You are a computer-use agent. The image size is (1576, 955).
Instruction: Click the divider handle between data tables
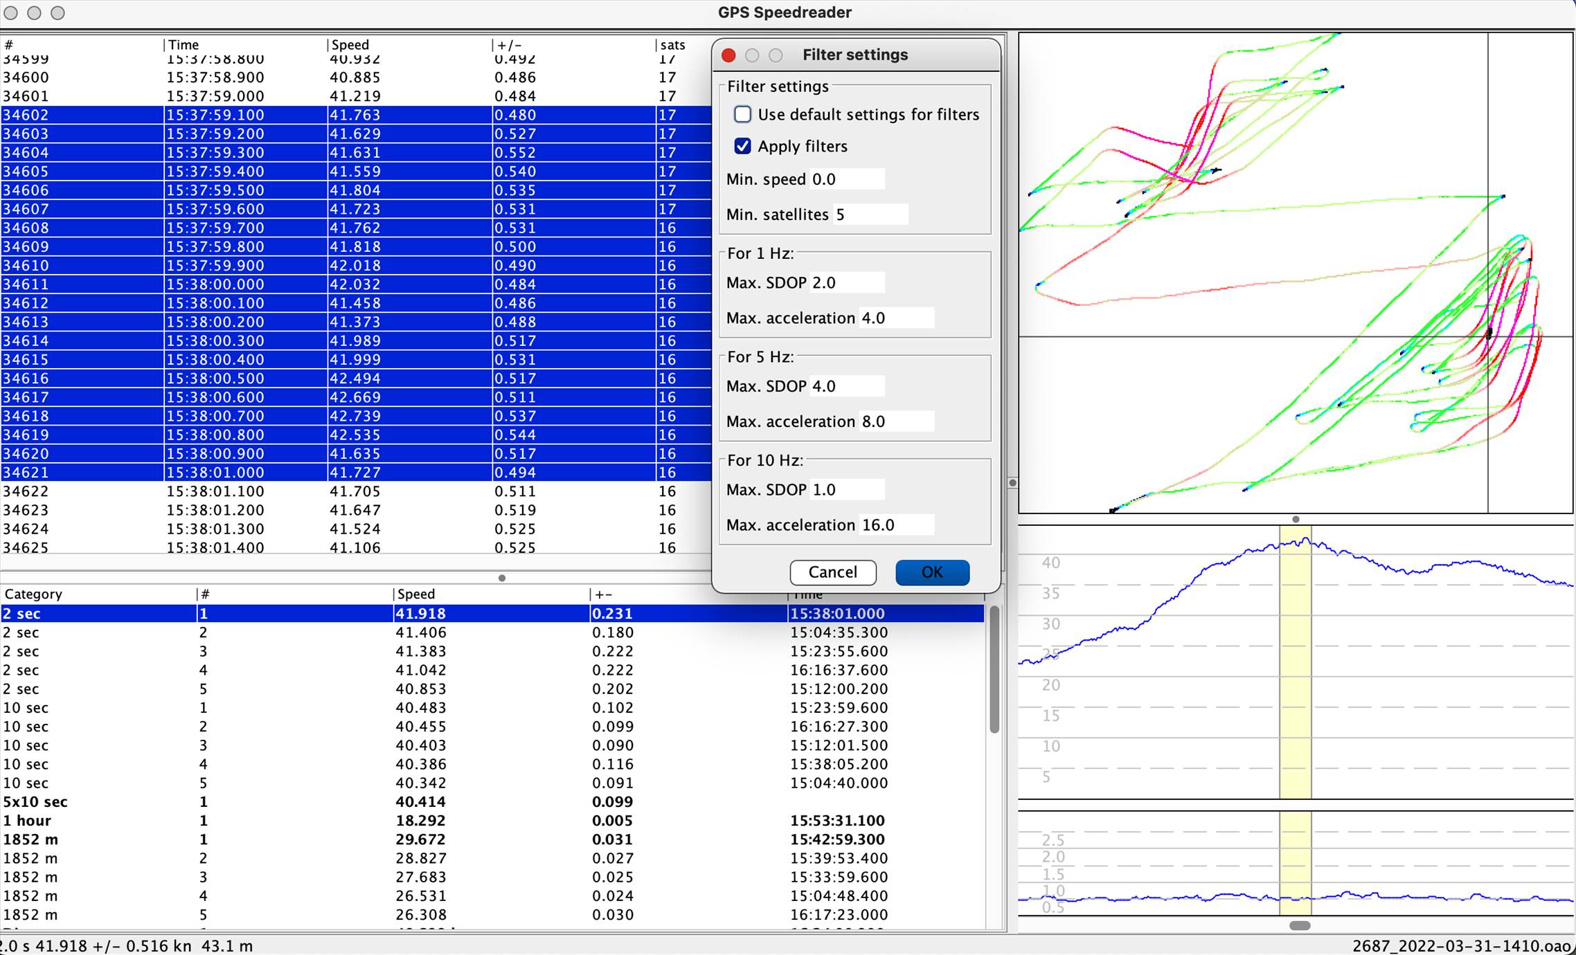[x=501, y=578]
